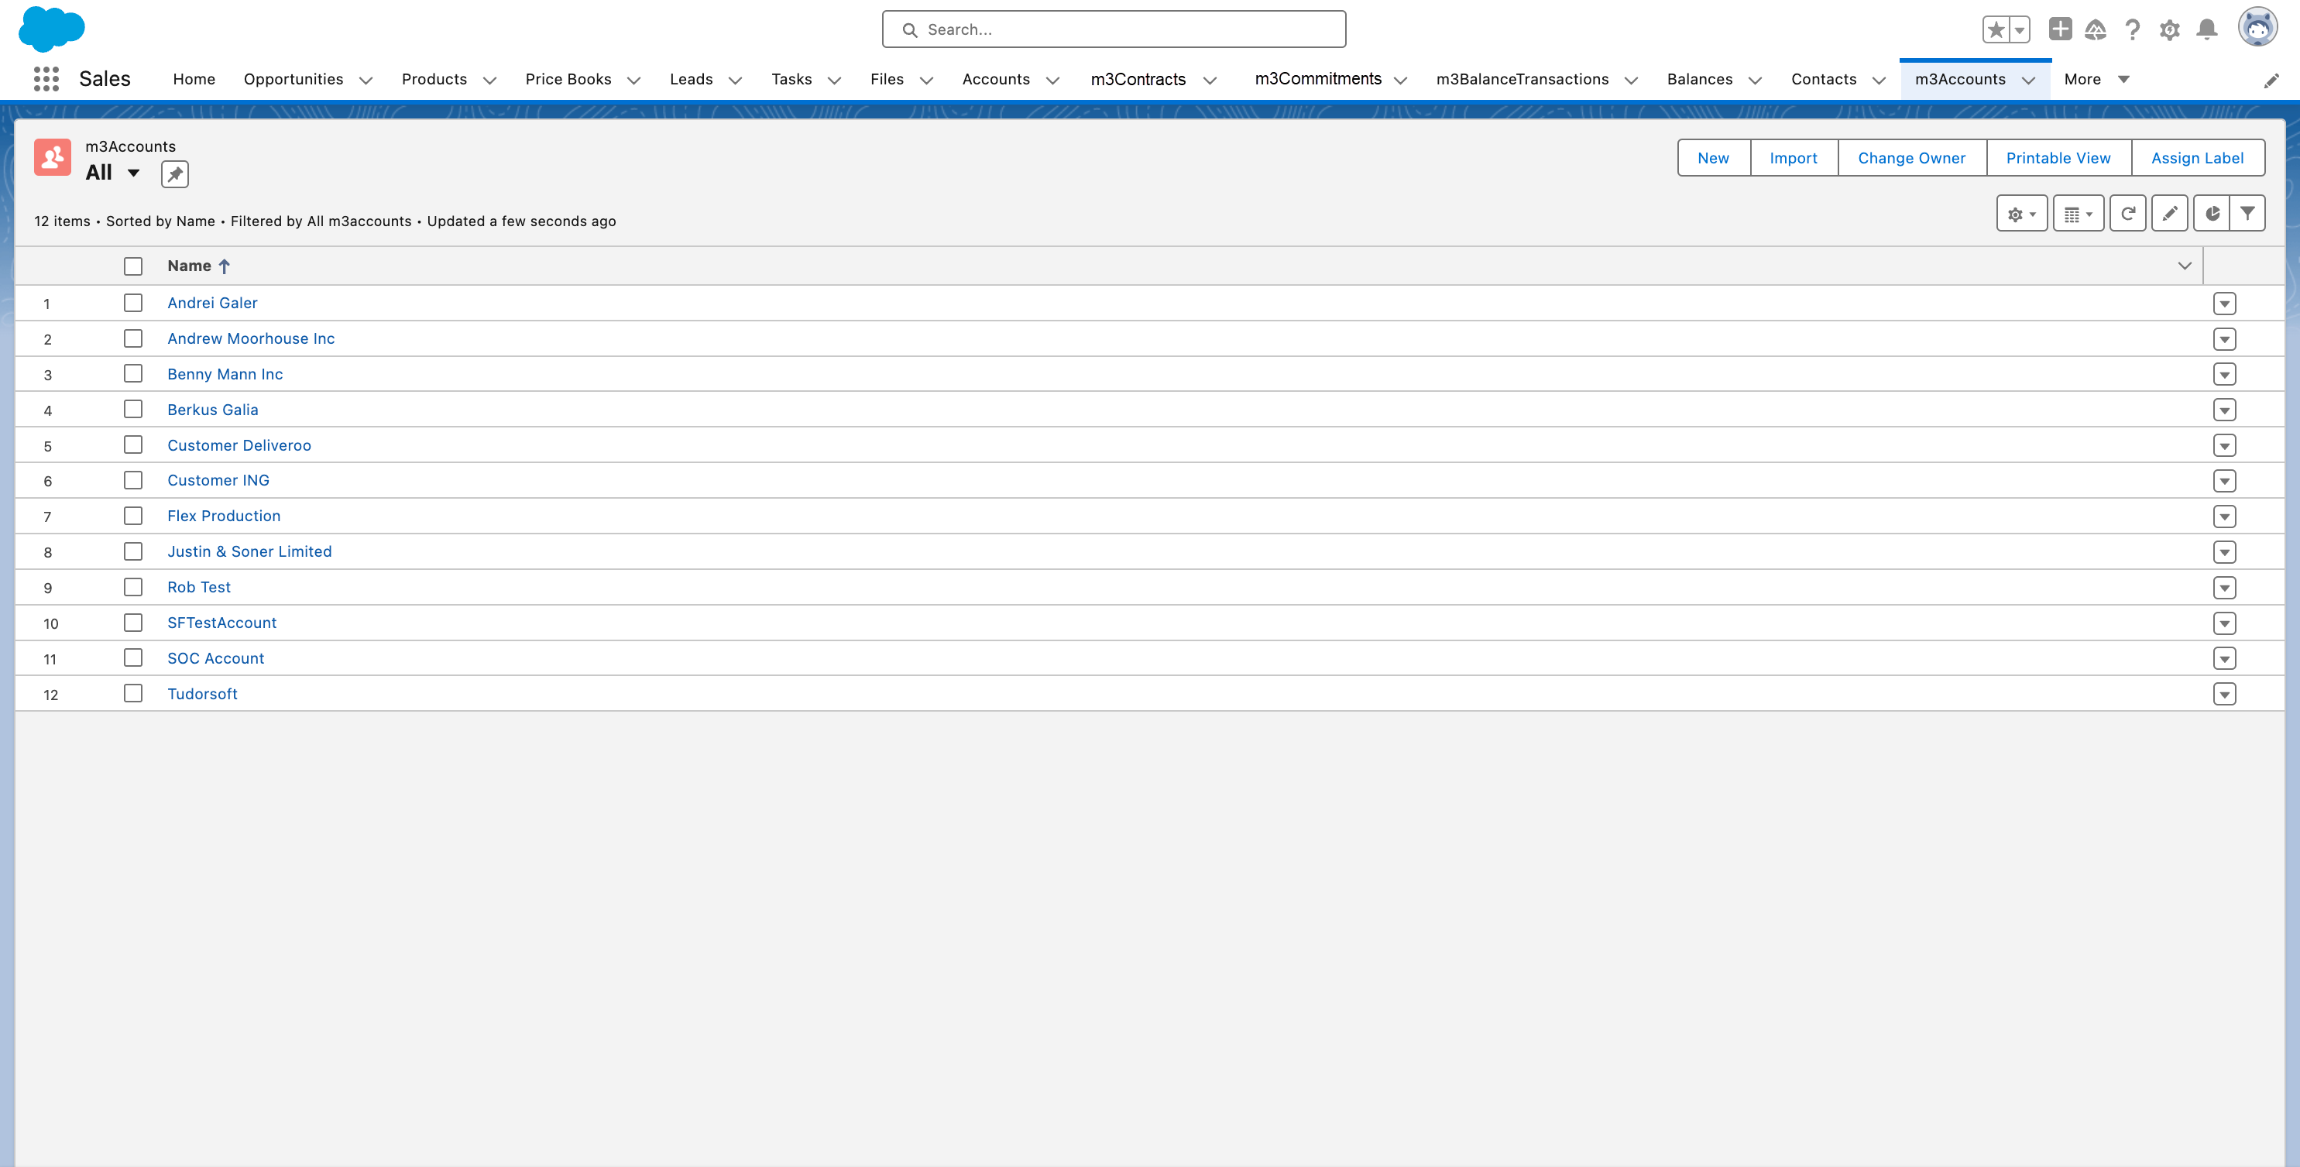The width and height of the screenshot is (2300, 1167).
Task: Click the Assign Label button
Action: [2197, 158]
